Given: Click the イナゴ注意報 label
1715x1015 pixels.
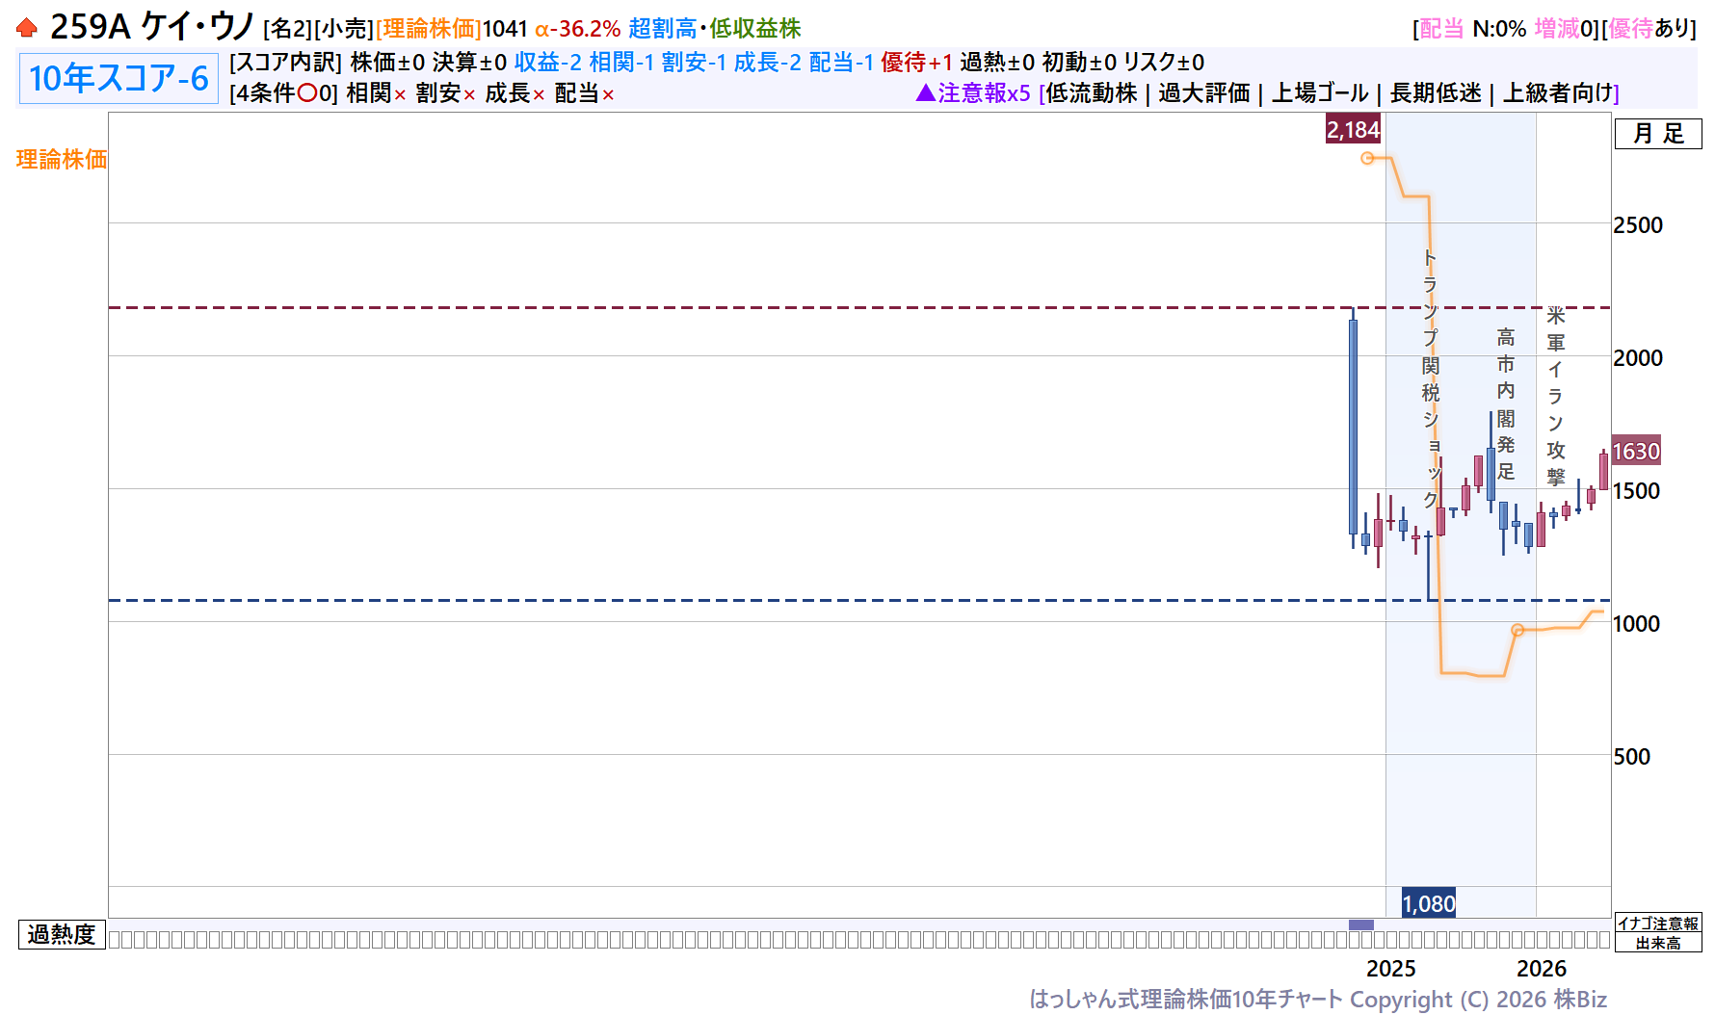Looking at the screenshot, I should point(1658,924).
